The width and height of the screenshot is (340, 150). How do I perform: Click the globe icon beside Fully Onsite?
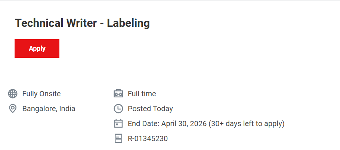click(13, 94)
